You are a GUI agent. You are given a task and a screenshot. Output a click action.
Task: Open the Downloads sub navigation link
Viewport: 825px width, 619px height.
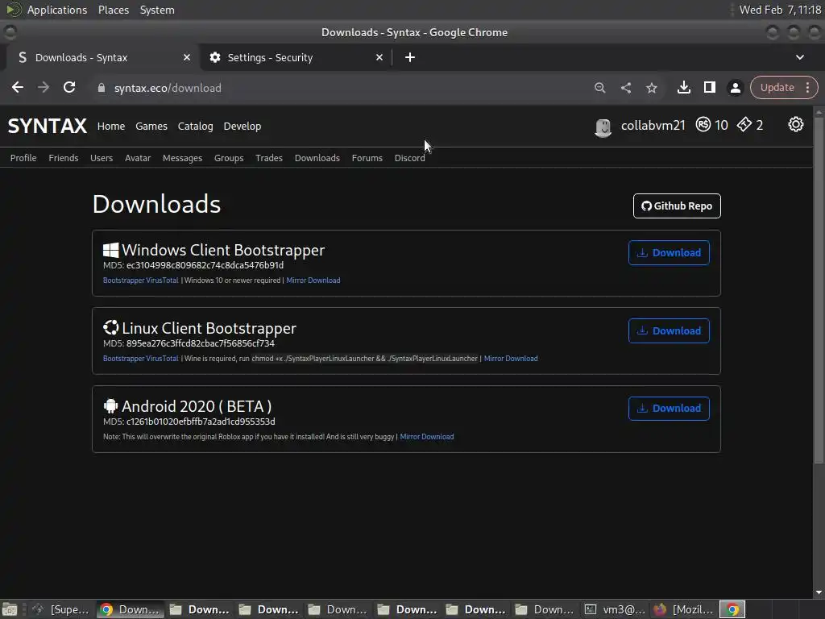(317, 158)
